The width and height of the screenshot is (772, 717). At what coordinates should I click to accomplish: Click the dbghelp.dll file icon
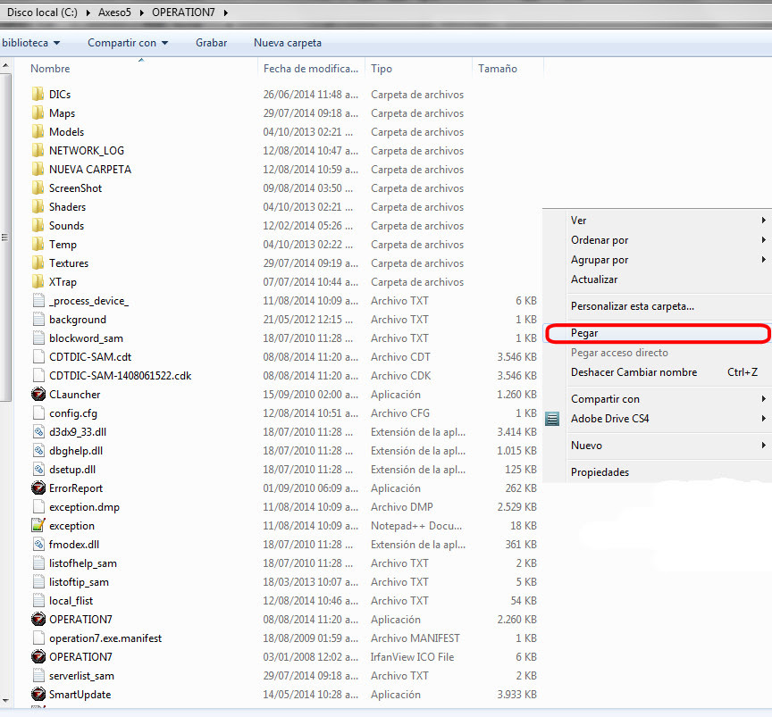(x=38, y=450)
